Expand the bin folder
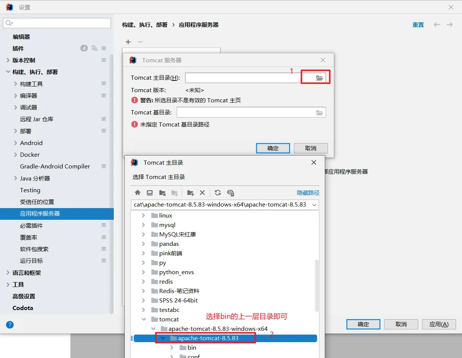 [172, 347]
